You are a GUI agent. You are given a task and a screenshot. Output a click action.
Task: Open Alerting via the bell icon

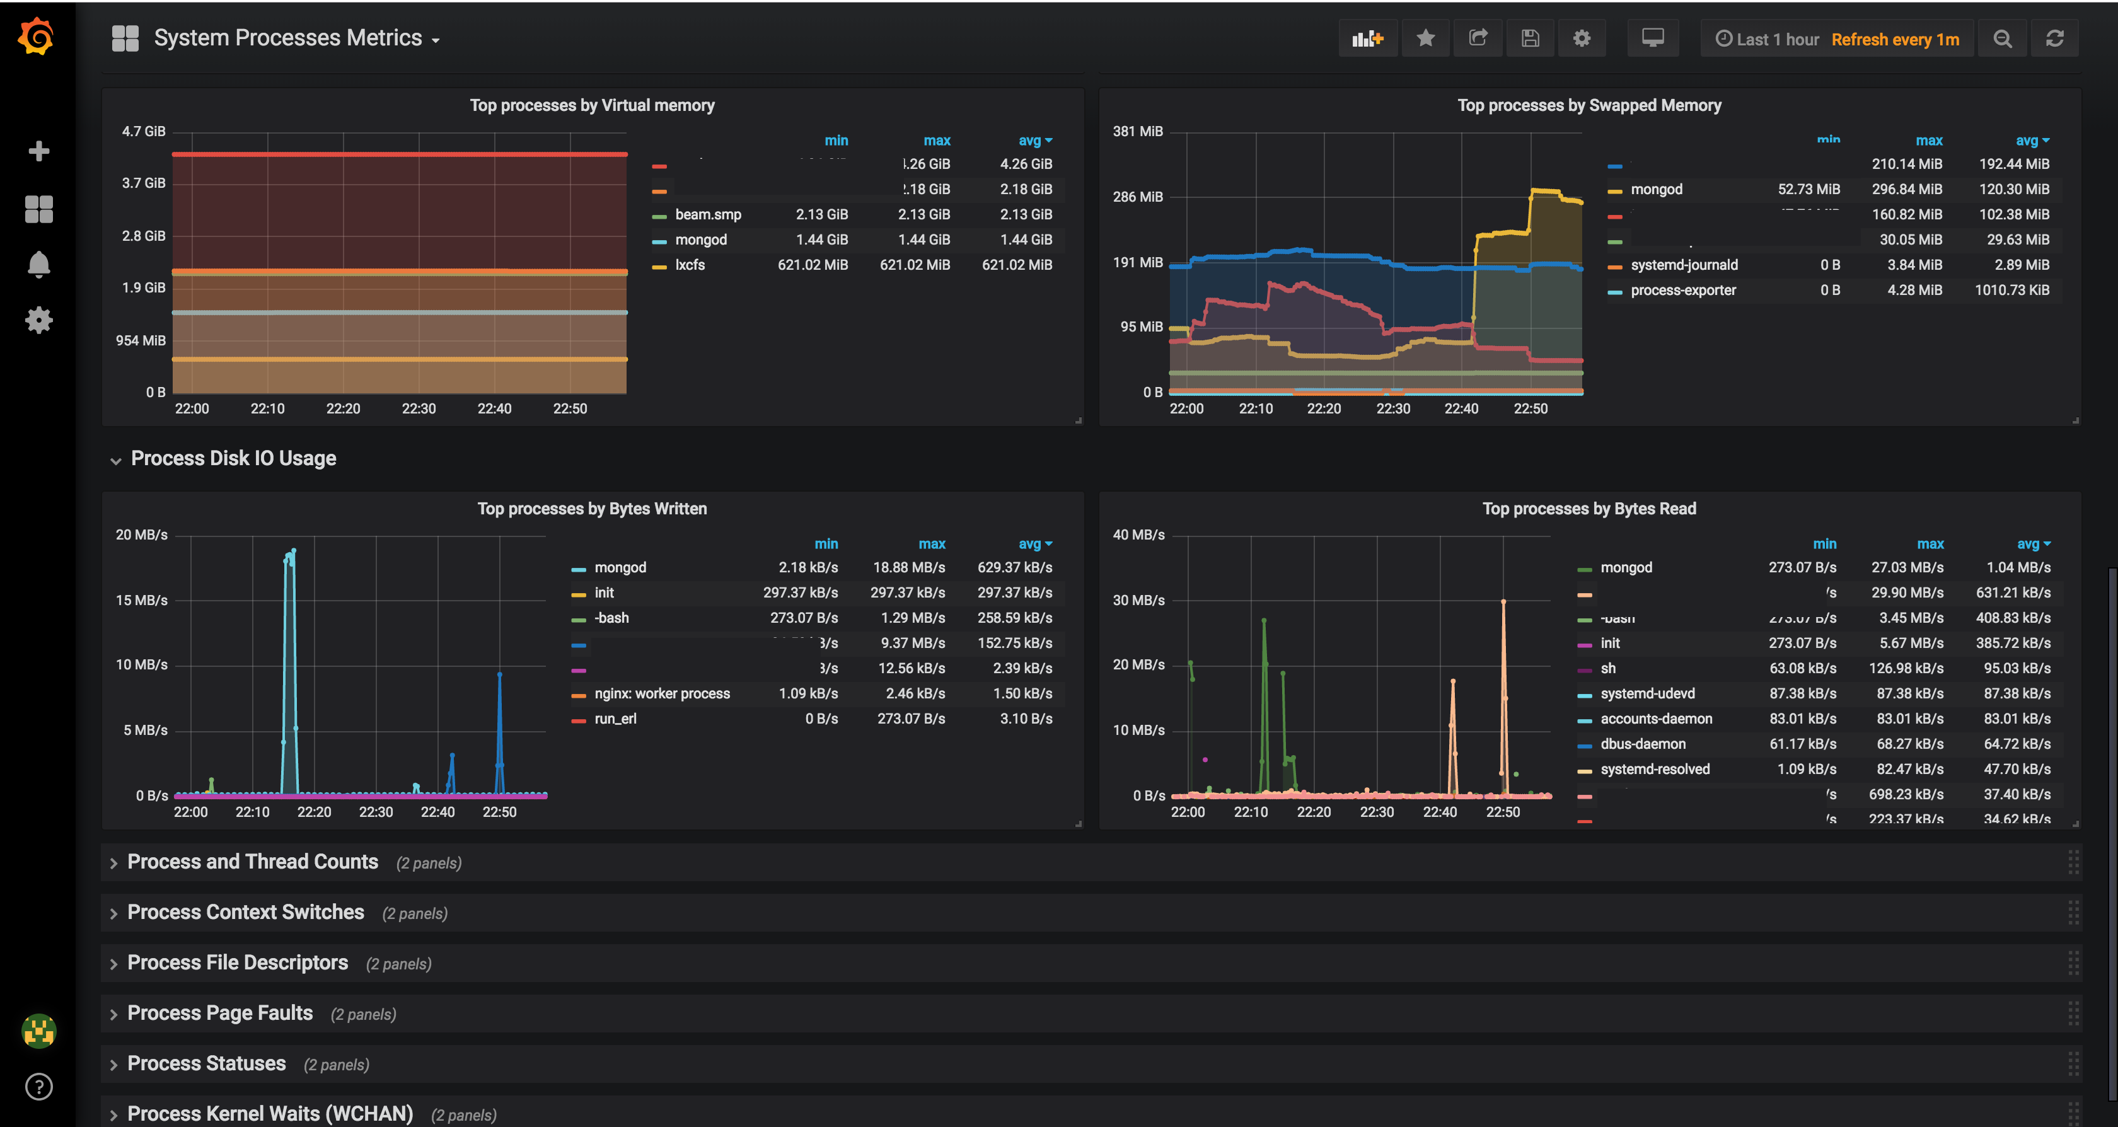[x=38, y=264]
